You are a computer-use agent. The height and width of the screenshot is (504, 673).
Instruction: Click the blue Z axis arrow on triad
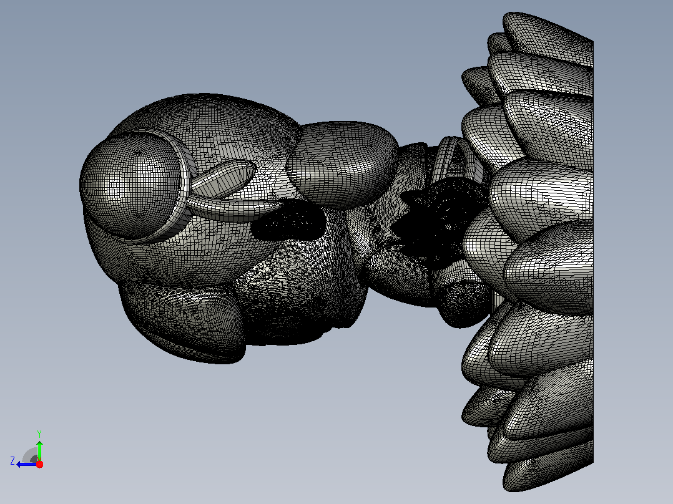[x=26, y=465]
